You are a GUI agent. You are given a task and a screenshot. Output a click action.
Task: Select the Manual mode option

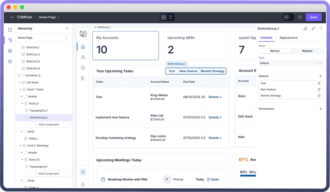pyautogui.click(x=275, y=51)
